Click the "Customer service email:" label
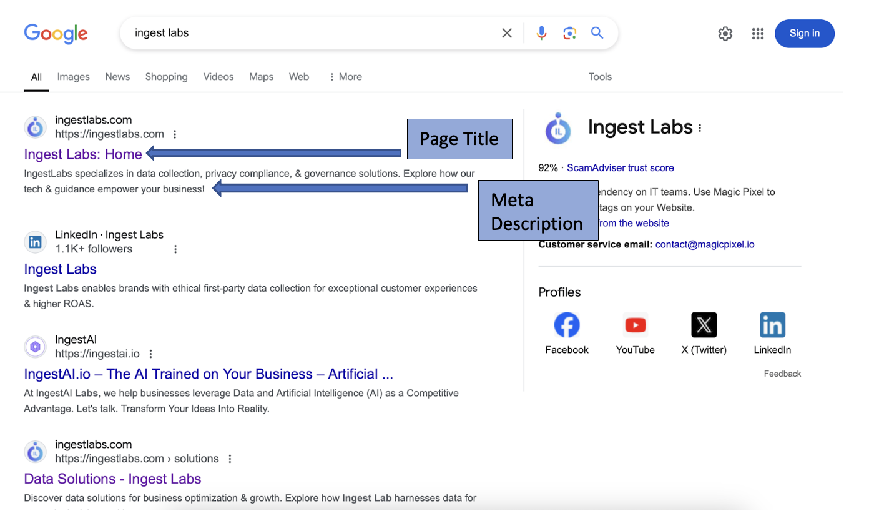This screenshot has width=869, height=511. [596, 245]
